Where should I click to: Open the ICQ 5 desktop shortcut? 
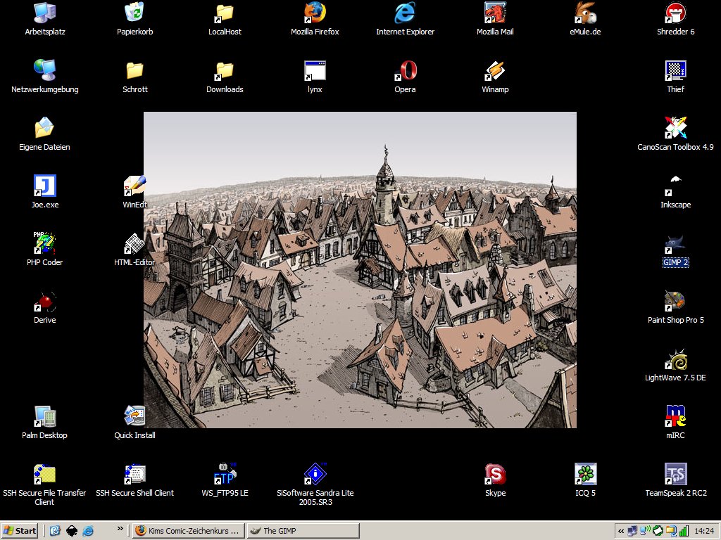[x=585, y=475]
